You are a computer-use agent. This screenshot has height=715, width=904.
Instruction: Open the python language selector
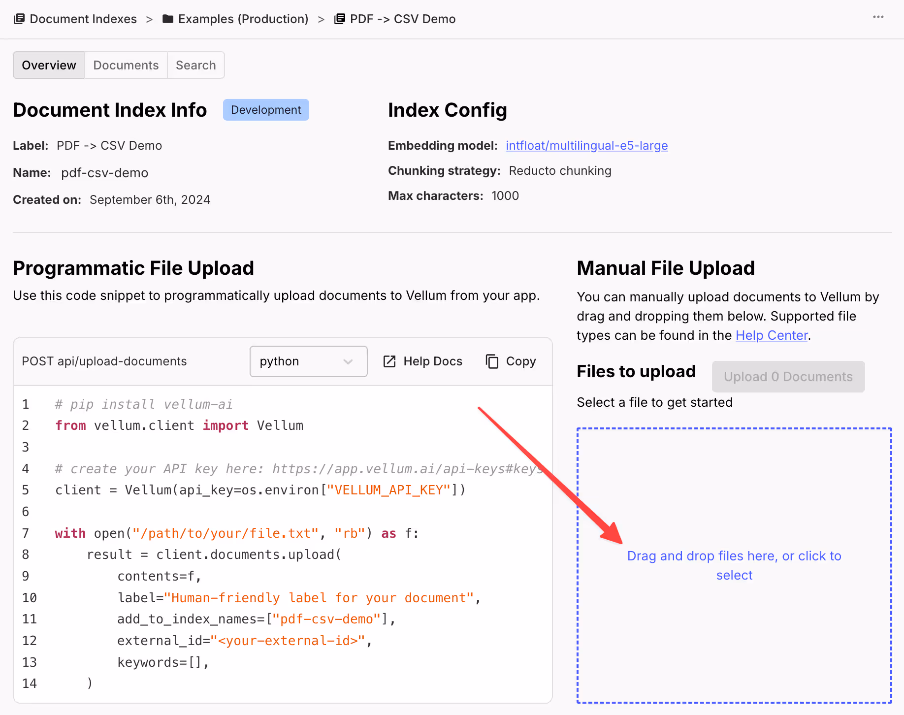tap(308, 361)
